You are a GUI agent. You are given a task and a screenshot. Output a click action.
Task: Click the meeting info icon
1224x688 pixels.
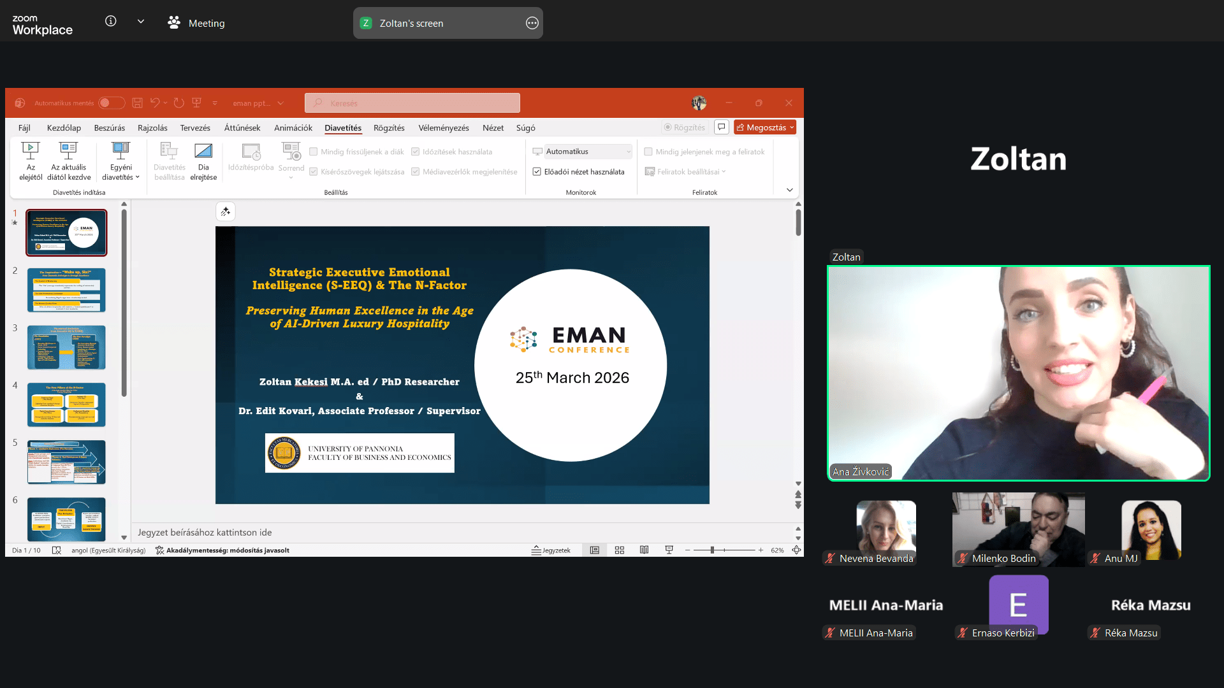click(111, 21)
